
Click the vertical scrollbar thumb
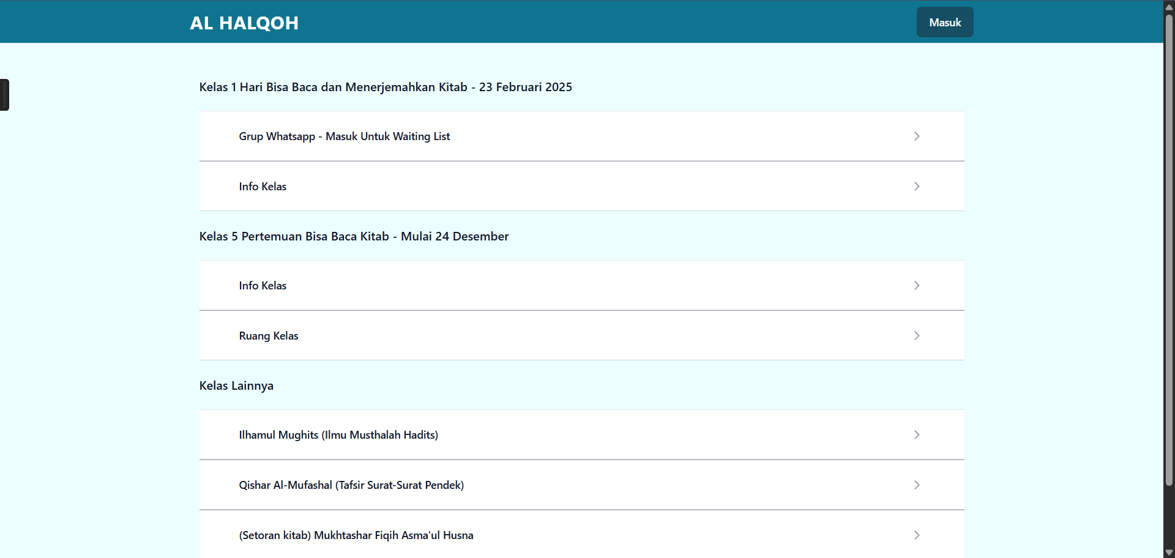(x=1169, y=245)
